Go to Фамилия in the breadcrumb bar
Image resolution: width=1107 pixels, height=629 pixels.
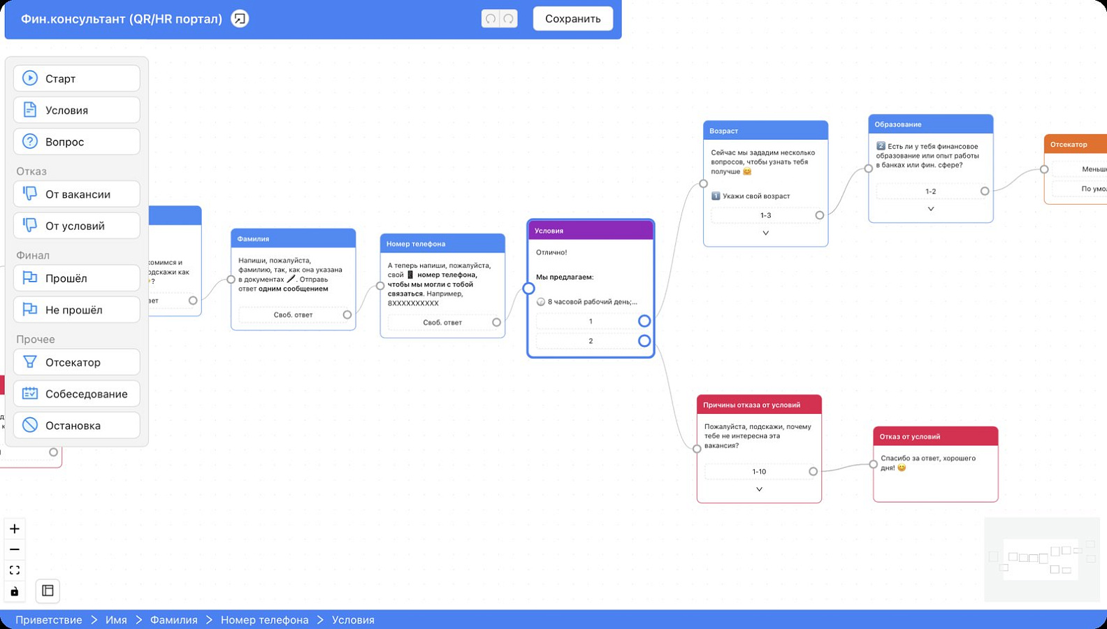174,620
